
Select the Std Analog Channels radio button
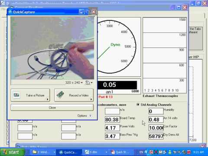138,104
